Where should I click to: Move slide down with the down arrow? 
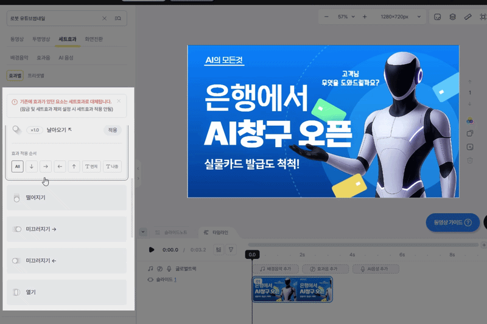click(x=470, y=104)
